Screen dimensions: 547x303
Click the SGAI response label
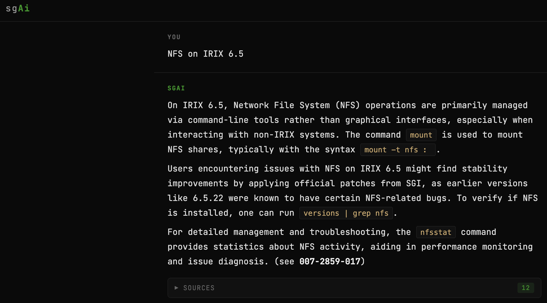[176, 88]
